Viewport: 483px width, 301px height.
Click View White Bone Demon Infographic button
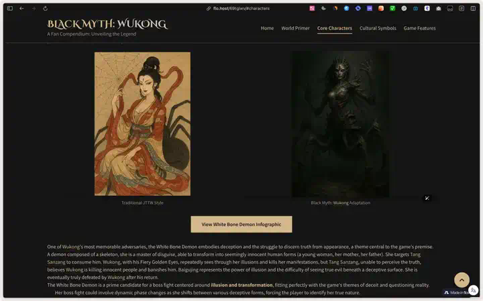click(241, 225)
